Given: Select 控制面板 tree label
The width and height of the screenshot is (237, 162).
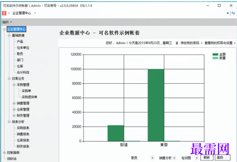Looking at the screenshot, I should point(13,152).
